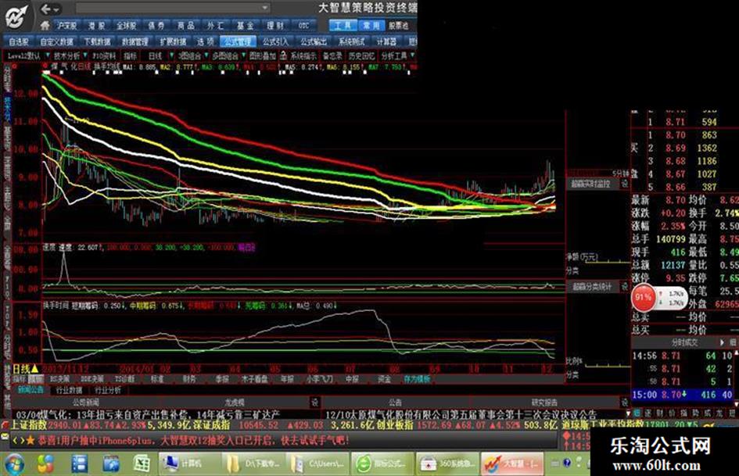Screen dimensions: 739x476
Task: Click the back arrow navigation button
Action: [45, 9]
